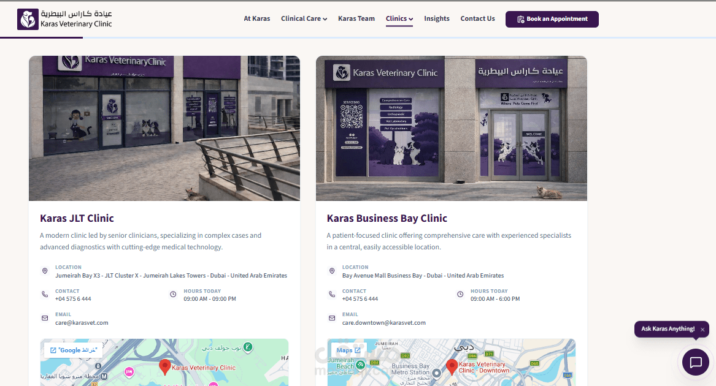Click the JLT clinic phone number +04 575 6 444
Viewport: 716px width, 386px height.
tap(73, 299)
